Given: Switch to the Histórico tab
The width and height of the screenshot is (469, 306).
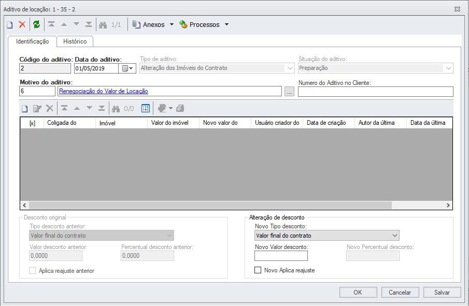Looking at the screenshot, I should tap(75, 41).
